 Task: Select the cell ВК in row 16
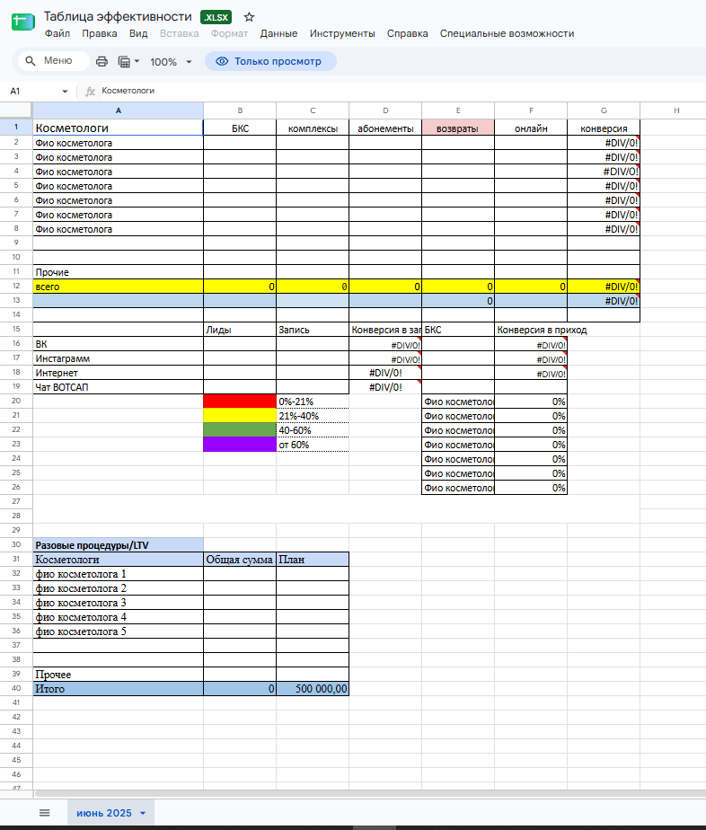click(118, 343)
